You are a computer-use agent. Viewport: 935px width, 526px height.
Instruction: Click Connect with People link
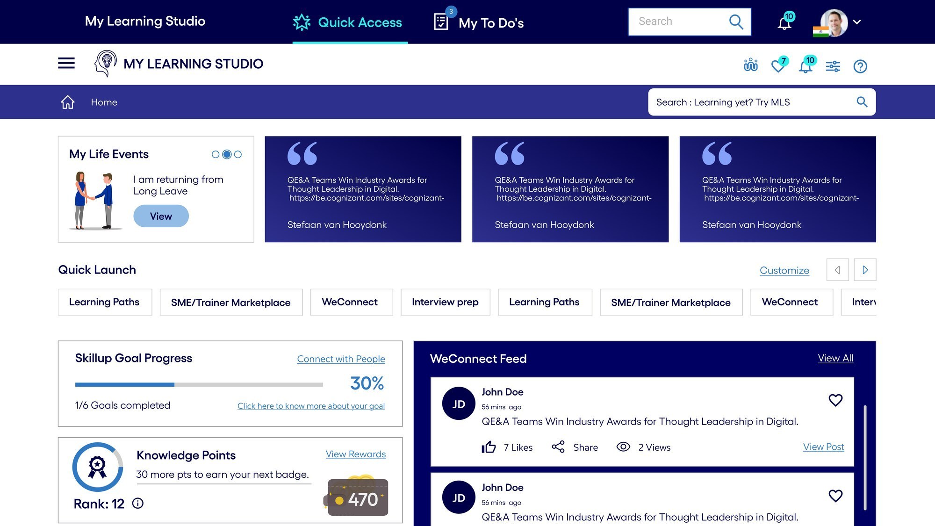click(x=341, y=359)
